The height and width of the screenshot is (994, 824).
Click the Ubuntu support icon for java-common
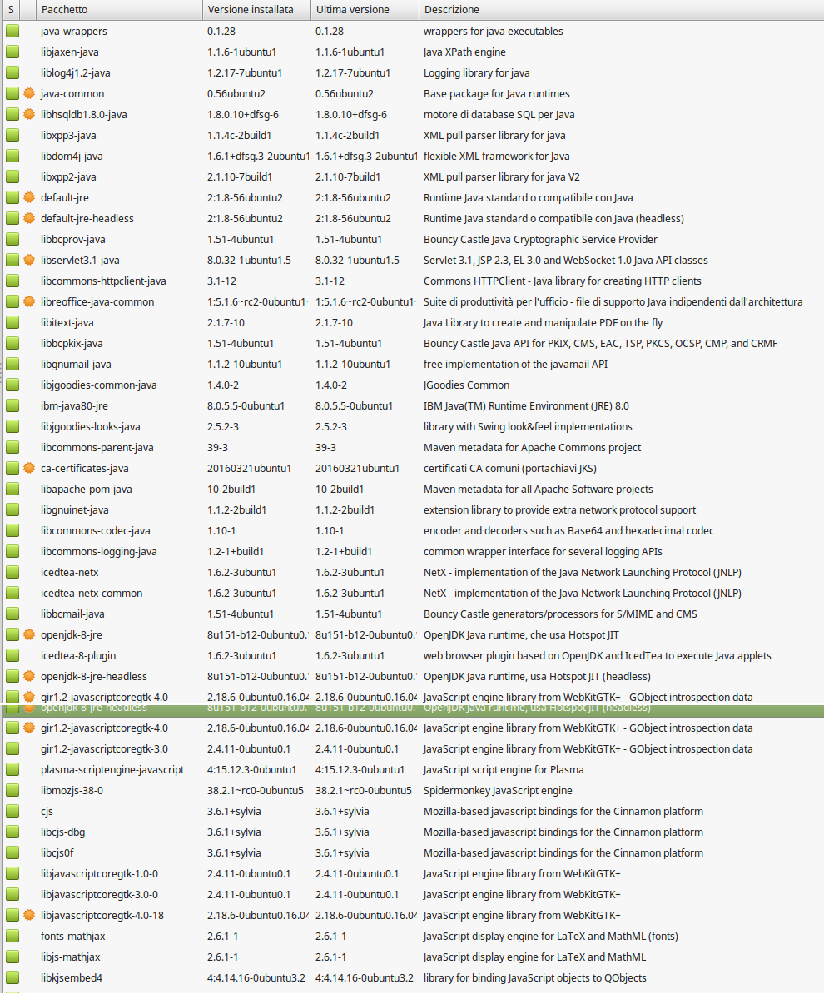(x=29, y=94)
